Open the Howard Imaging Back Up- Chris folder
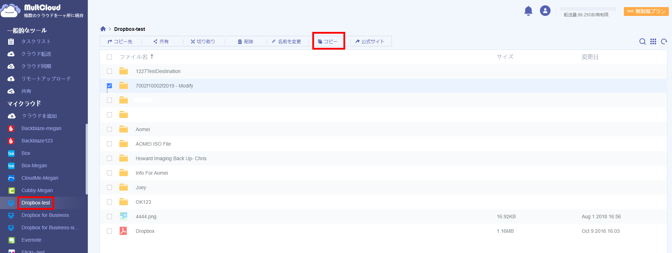The width and height of the screenshot is (672, 253). 171,158
